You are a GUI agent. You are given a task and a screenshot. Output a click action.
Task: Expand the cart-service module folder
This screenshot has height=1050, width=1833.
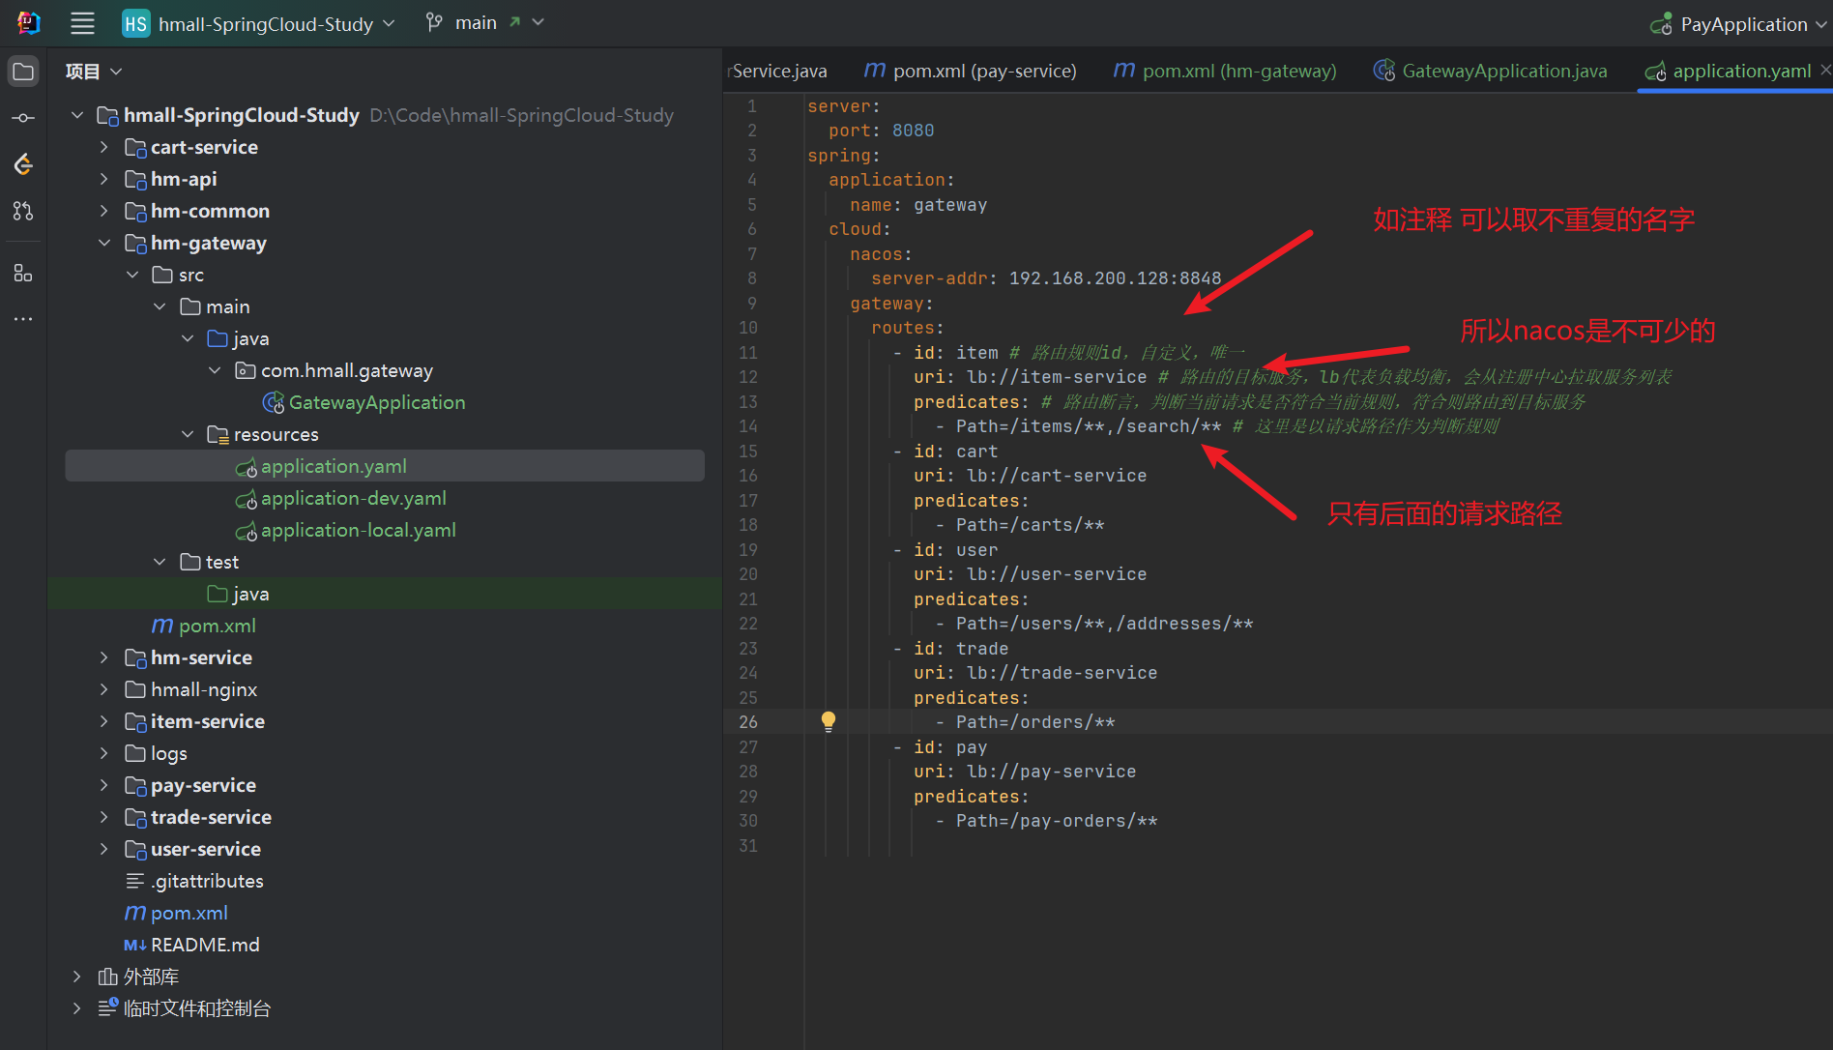point(104,147)
